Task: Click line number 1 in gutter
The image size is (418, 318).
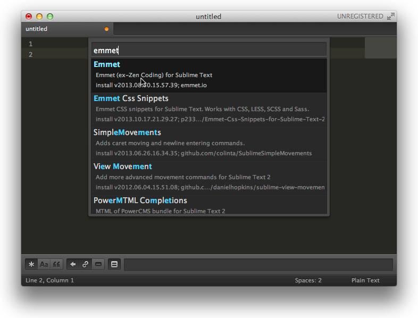Action: [31, 44]
